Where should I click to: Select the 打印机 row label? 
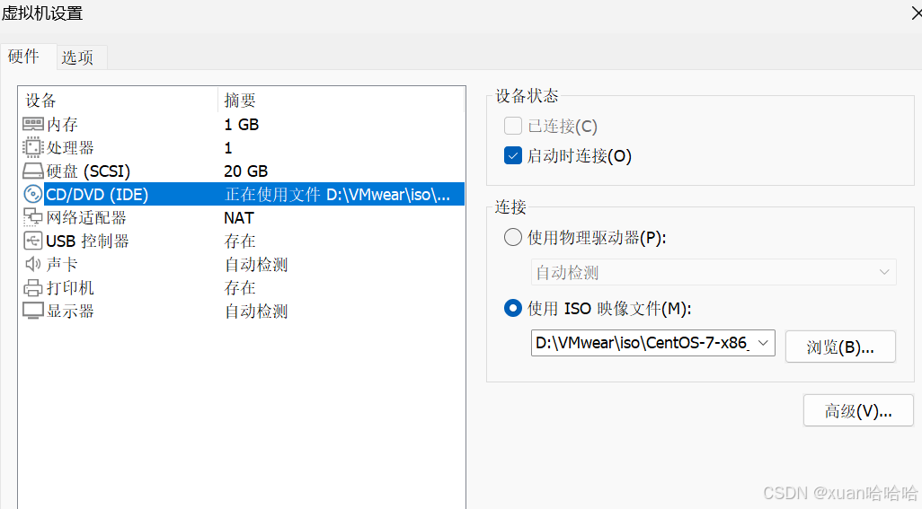70,287
